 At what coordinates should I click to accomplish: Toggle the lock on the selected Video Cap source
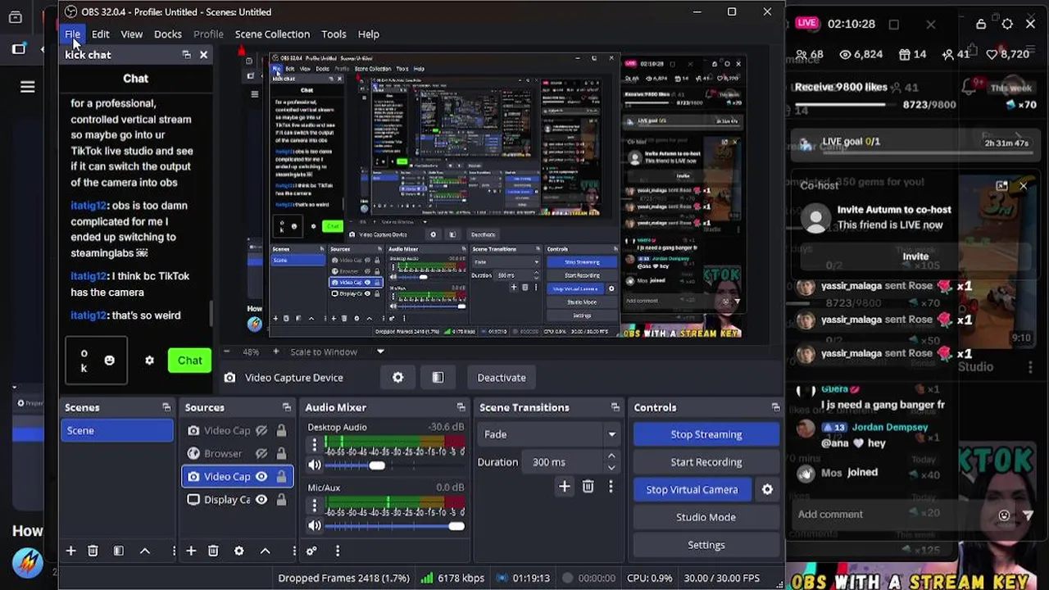tap(281, 476)
